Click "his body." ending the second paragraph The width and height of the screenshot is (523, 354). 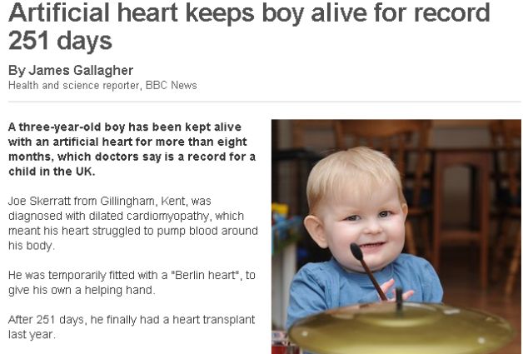pyautogui.click(x=32, y=246)
